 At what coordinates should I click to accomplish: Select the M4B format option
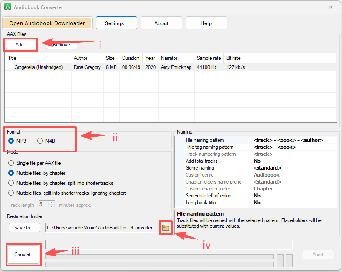click(40, 141)
